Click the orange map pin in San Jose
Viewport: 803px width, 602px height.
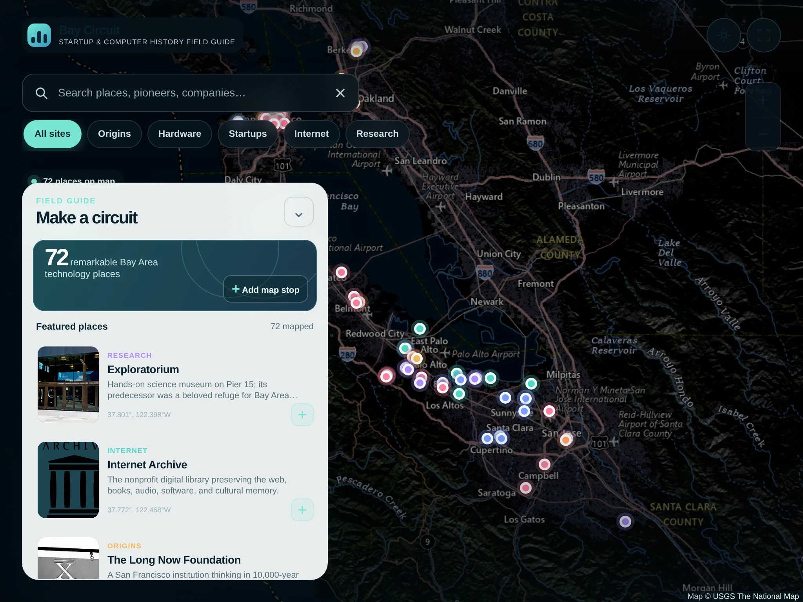click(x=566, y=440)
